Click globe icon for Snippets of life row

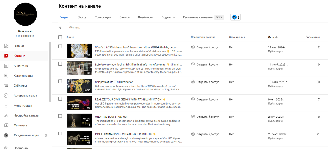[193, 82]
